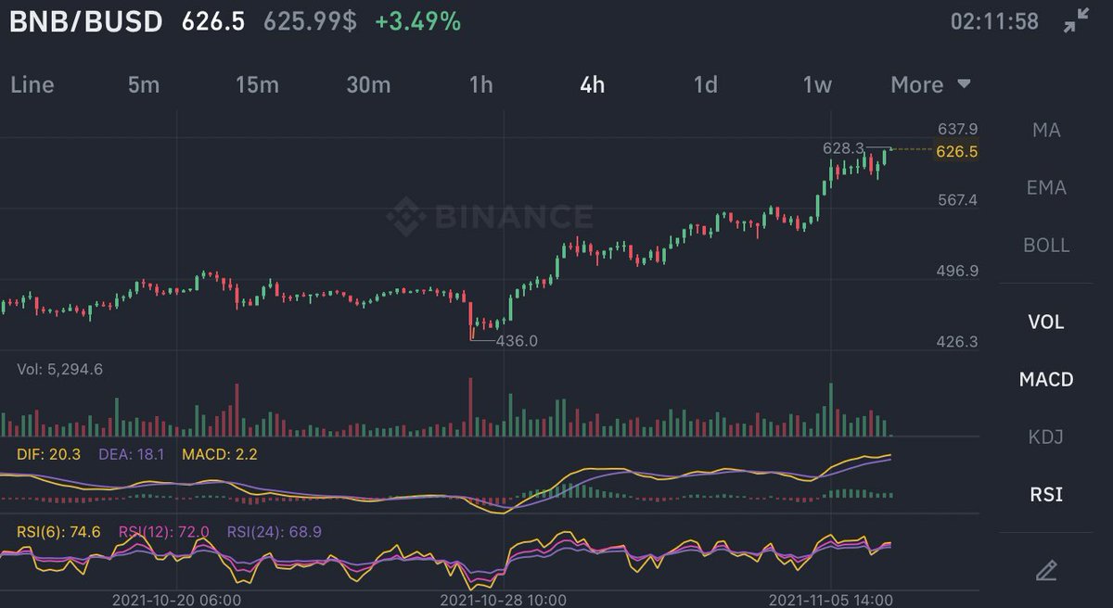Click the 426.3 price axis label
The width and height of the screenshot is (1113, 608).
958,342
